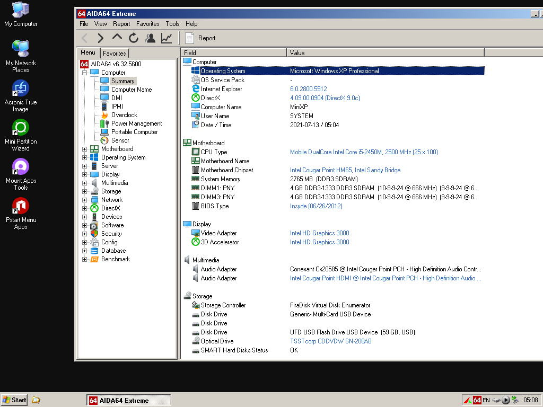The width and height of the screenshot is (543, 407).
Task: Sort by the Field column header
Action: [x=234, y=52]
